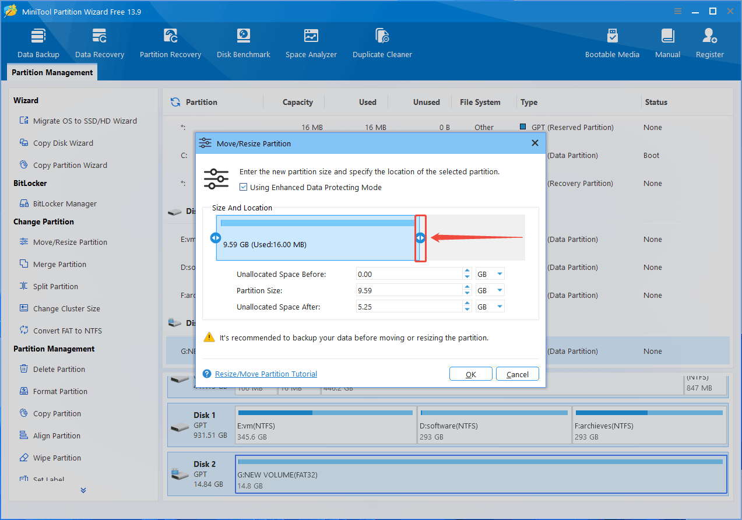Open the Space Analyzer tool

(x=311, y=43)
